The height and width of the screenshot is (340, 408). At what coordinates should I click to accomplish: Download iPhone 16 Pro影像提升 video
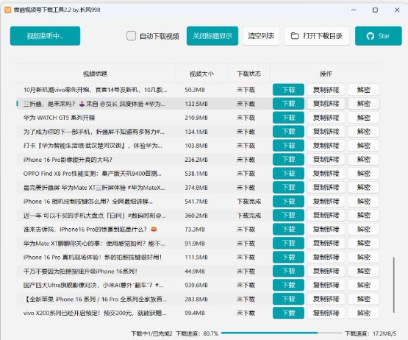(288, 160)
